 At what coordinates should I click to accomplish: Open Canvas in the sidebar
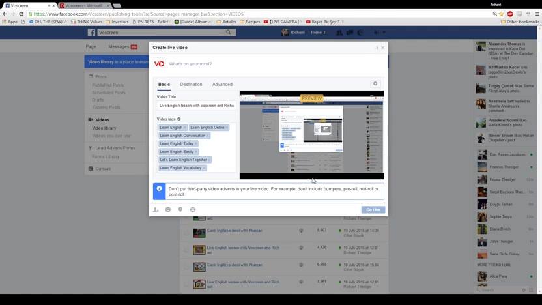click(103, 169)
